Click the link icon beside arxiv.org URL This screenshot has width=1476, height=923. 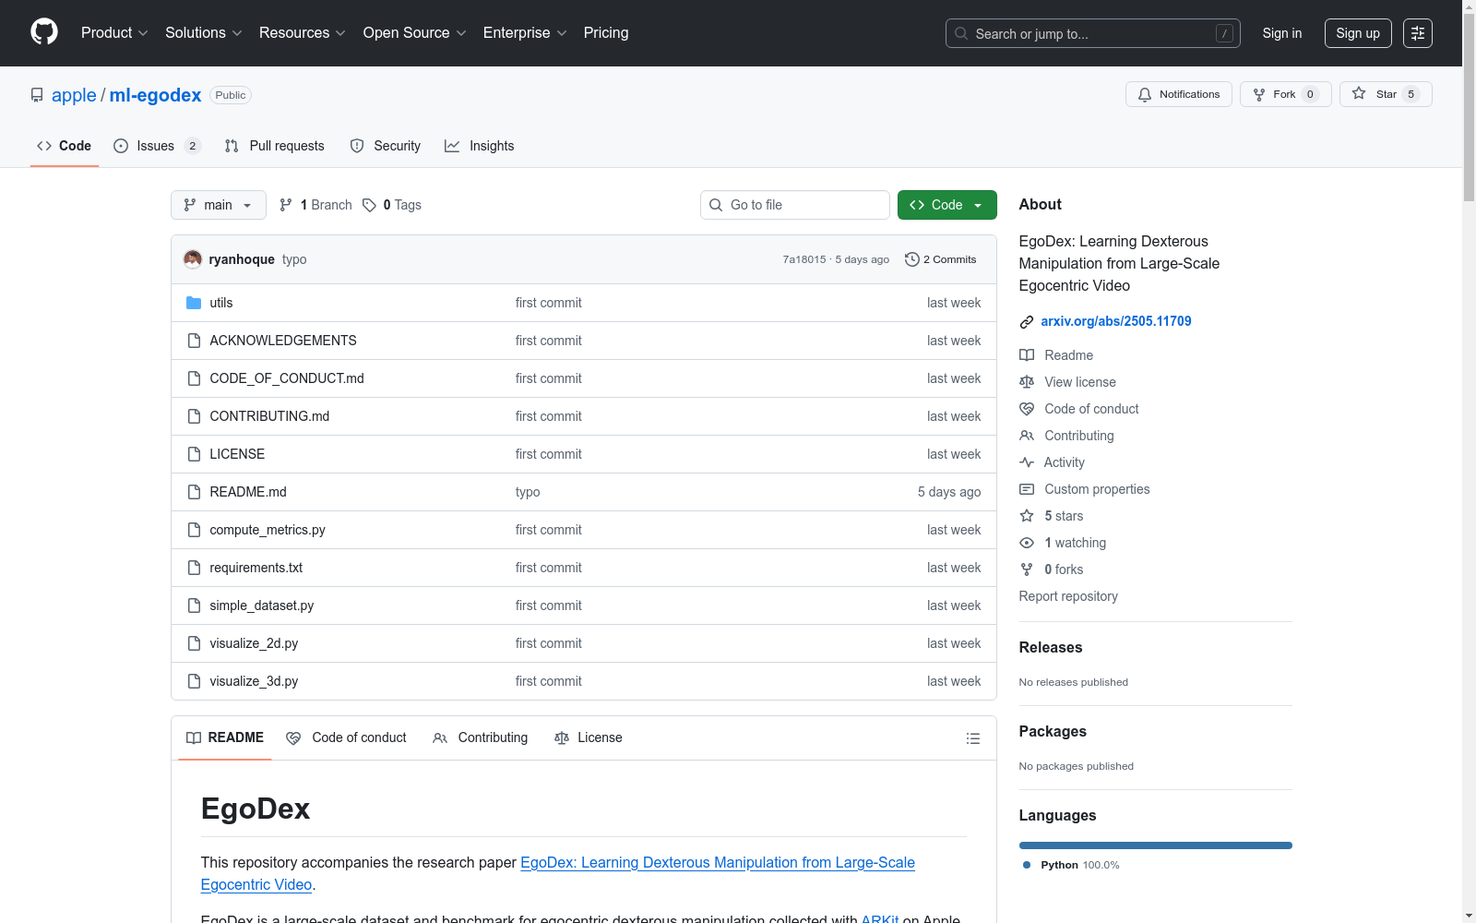coord(1027,322)
